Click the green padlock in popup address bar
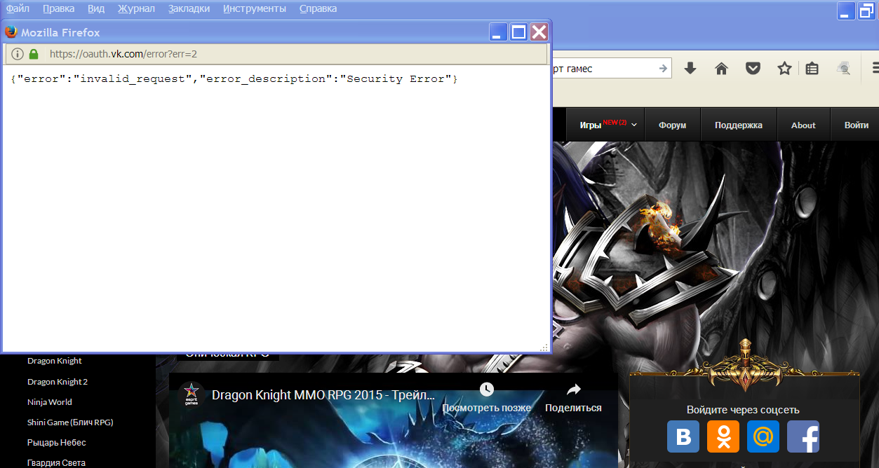This screenshot has height=468, width=879. (33, 54)
